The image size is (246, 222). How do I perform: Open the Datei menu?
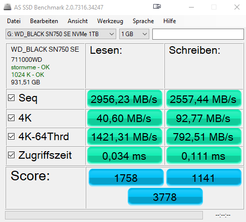pyautogui.click(x=14, y=21)
